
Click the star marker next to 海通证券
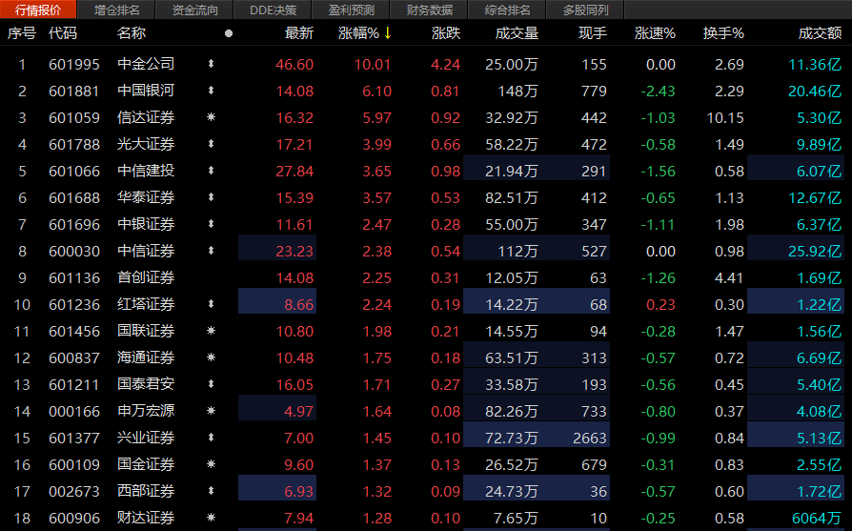coord(211,357)
